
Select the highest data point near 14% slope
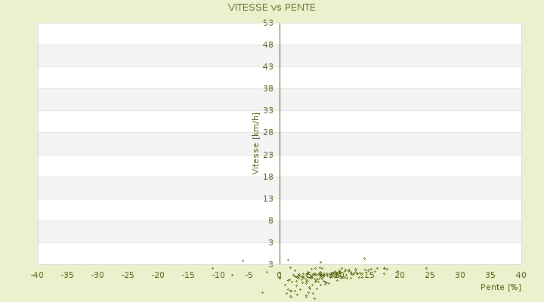[364, 258]
